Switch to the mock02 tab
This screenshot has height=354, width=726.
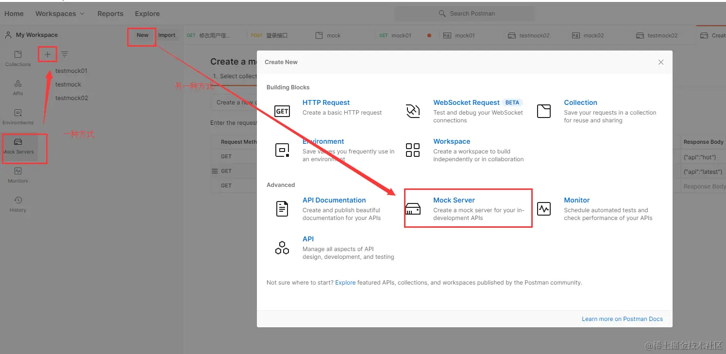click(588, 35)
